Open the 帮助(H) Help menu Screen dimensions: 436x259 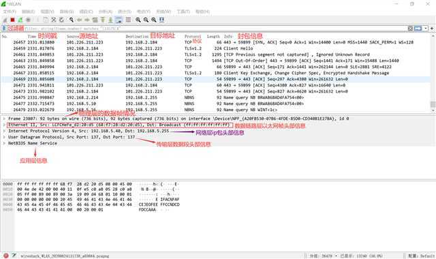click(x=202, y=12)
